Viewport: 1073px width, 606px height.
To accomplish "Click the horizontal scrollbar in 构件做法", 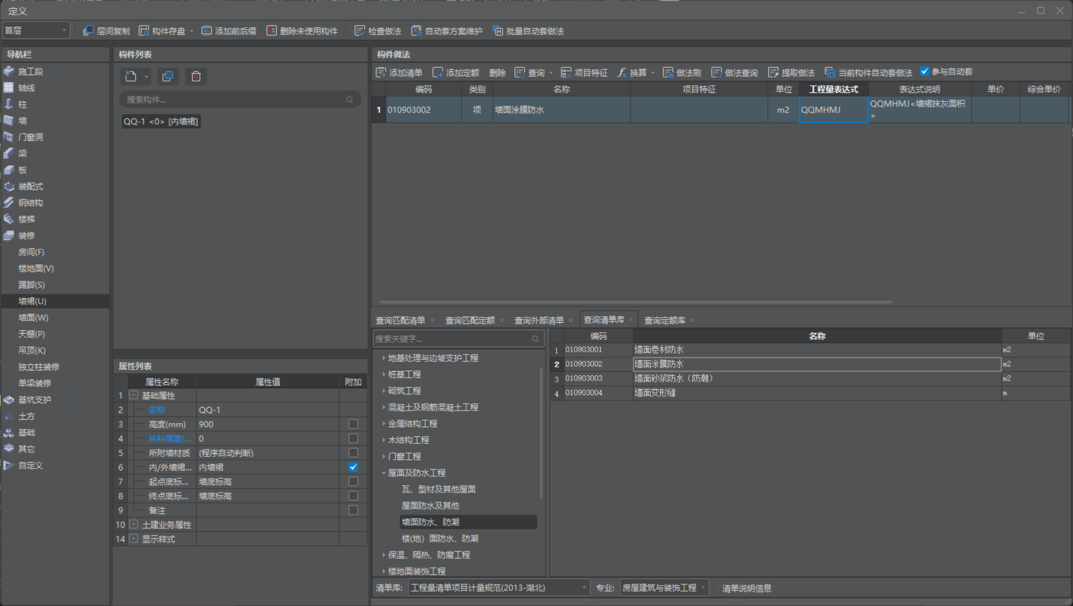I will point(636,302).
